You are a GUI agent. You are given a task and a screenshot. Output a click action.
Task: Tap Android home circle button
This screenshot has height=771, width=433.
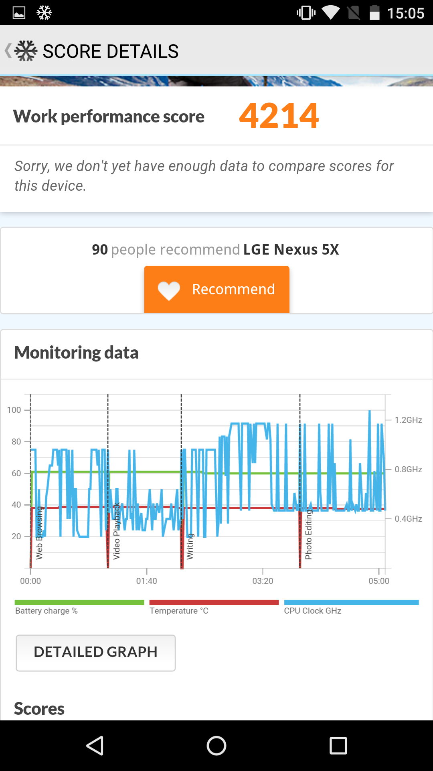(216, 746)
